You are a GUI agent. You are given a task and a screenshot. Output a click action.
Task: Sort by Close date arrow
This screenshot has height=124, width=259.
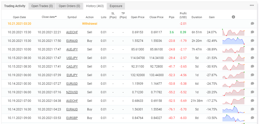coord(56,17)
